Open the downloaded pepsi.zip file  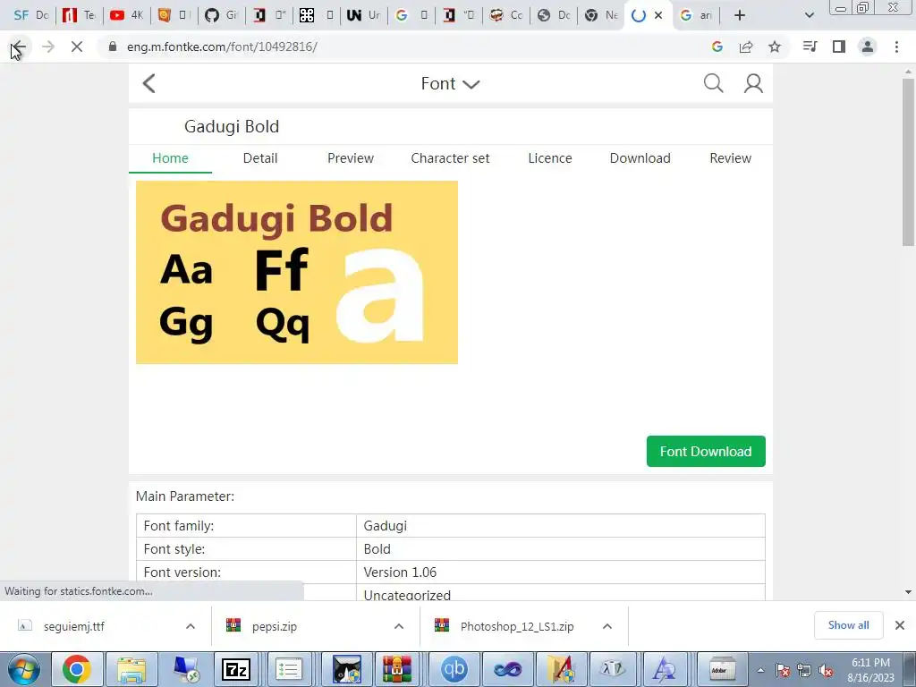pyautogui.click(x=275, y=626)
